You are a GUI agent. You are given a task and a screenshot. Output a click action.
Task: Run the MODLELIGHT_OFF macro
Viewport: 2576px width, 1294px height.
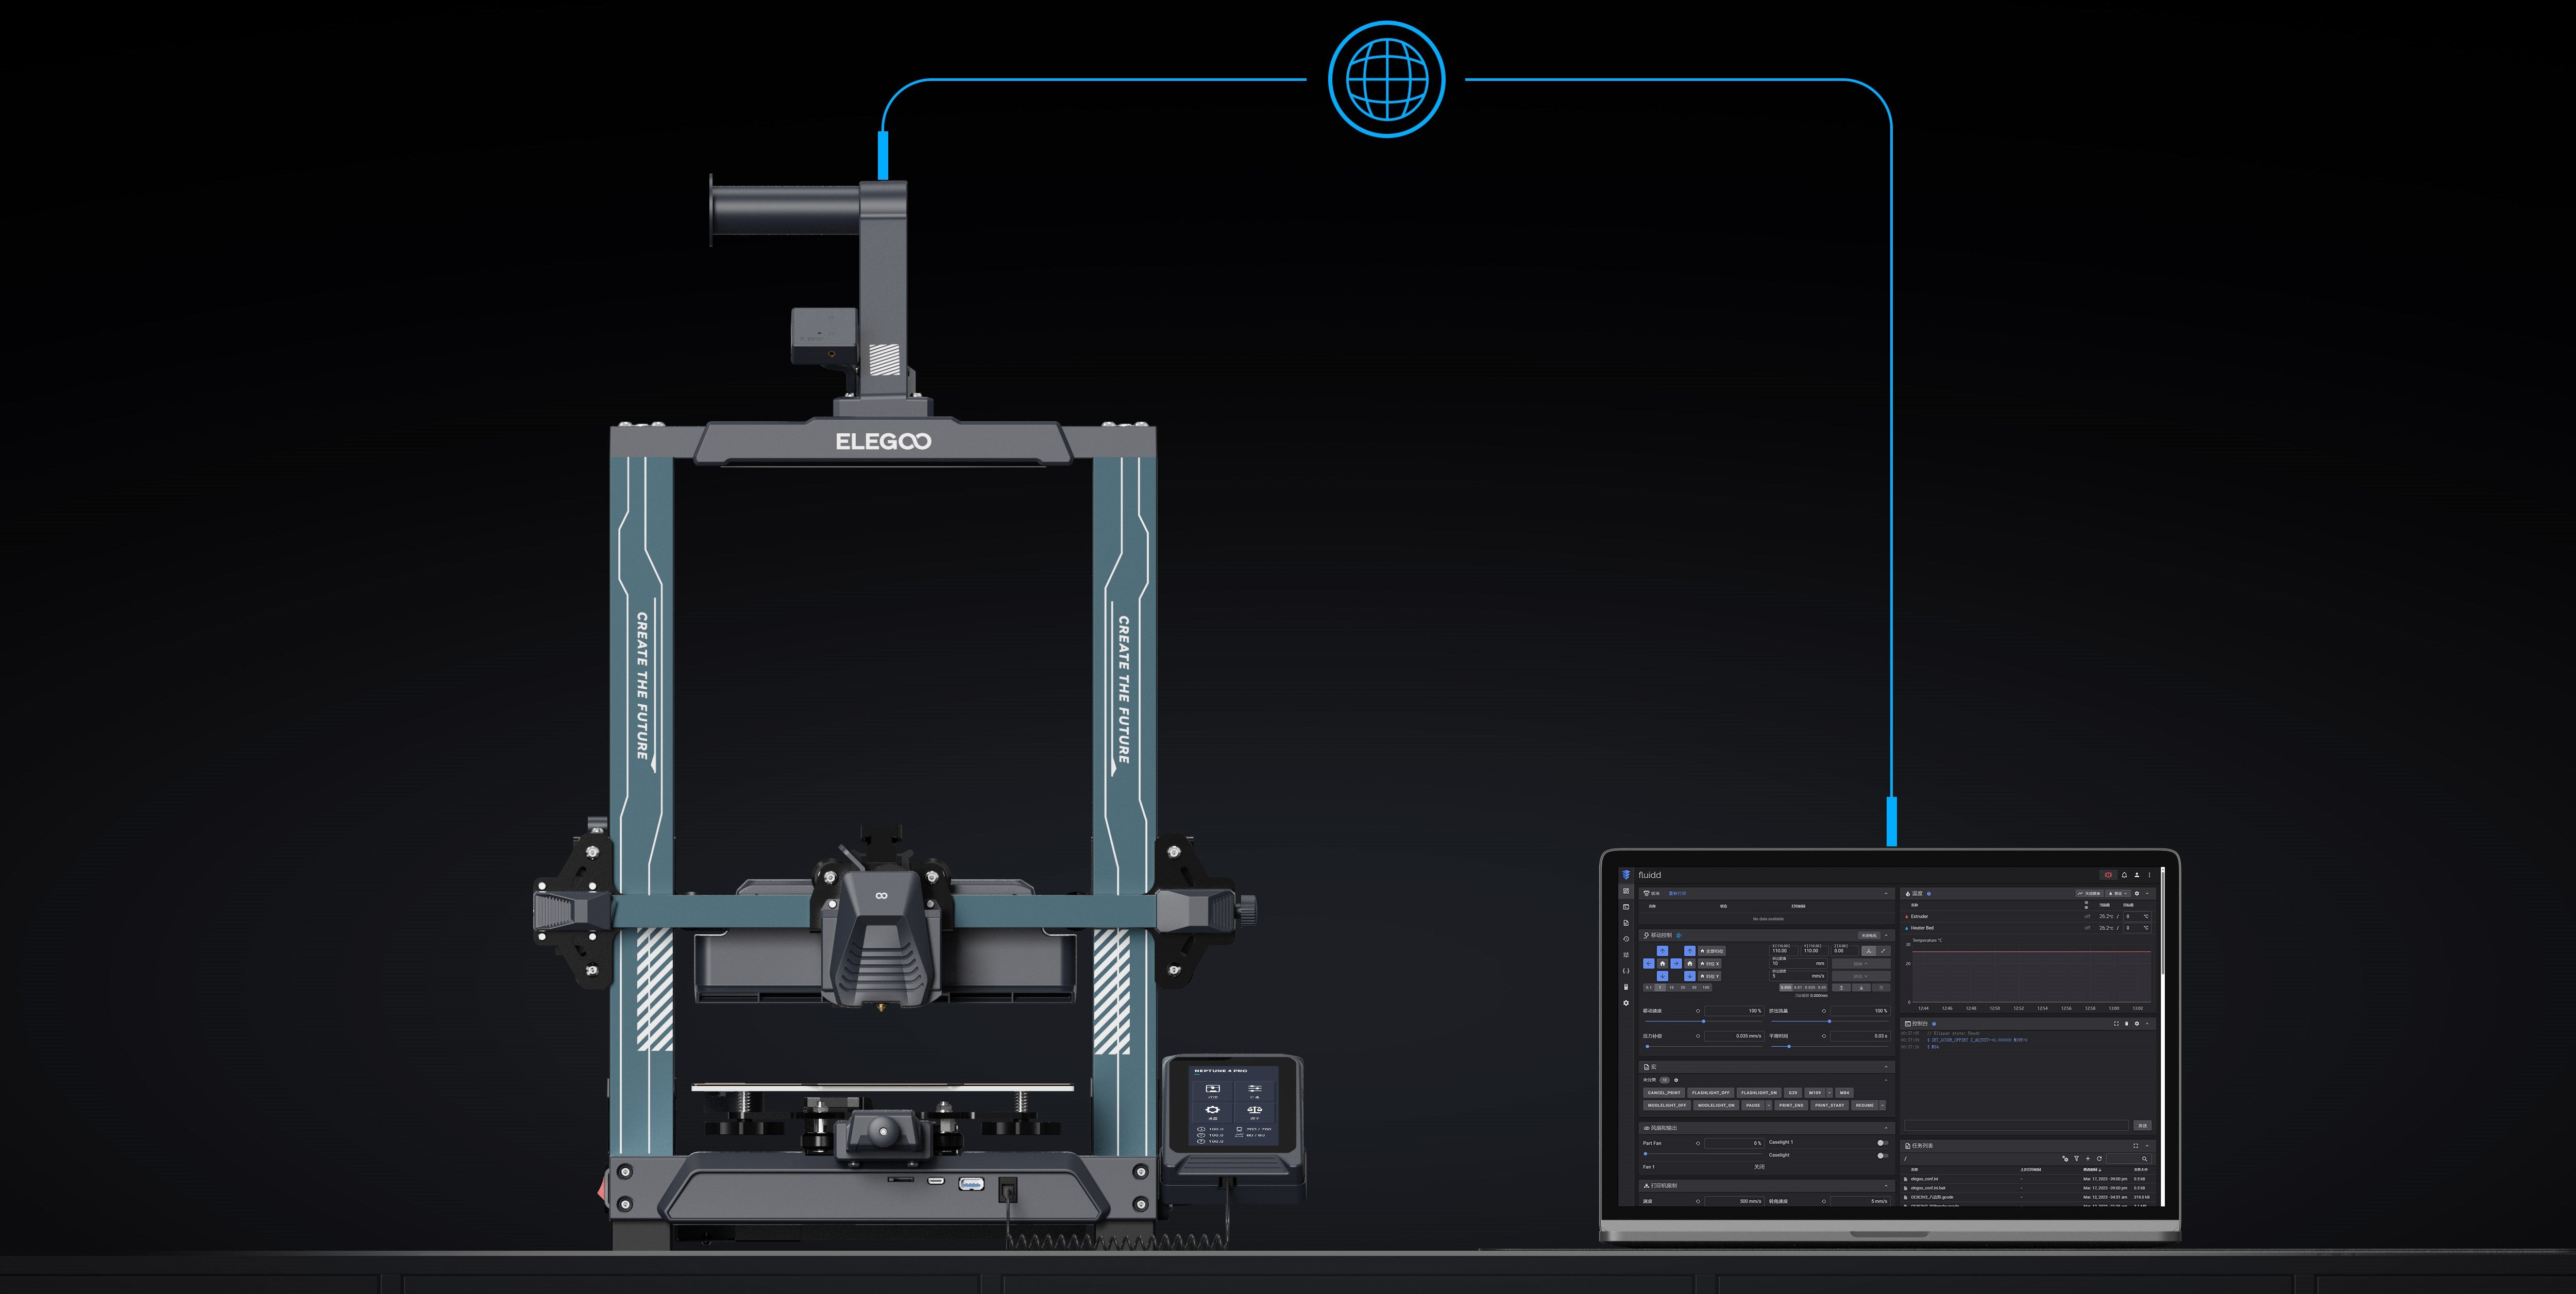pyautogui.click(x=1667, y=1106)
